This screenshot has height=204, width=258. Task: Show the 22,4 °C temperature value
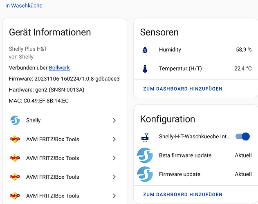[x=243, y=69]
